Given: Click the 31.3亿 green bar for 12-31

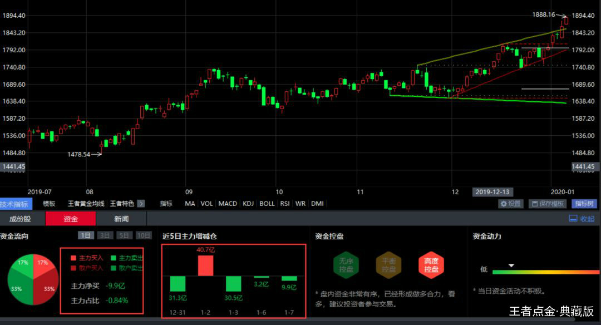Looking at the screenshot, I should pos(178,284).
